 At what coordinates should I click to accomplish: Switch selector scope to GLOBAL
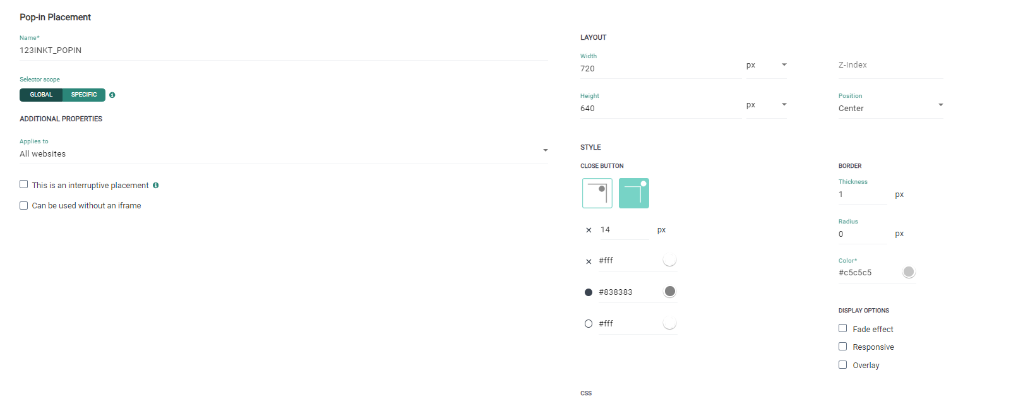[41, 95]
